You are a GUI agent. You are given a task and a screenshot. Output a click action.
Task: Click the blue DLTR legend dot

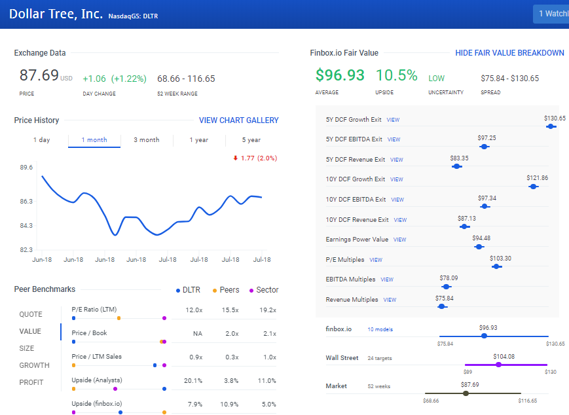(x=178, y=291)
